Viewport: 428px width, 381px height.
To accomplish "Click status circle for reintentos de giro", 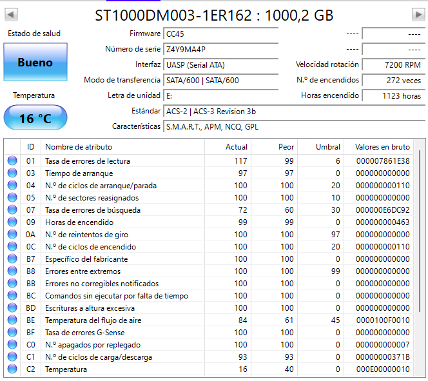I will [x=12, y=234].
